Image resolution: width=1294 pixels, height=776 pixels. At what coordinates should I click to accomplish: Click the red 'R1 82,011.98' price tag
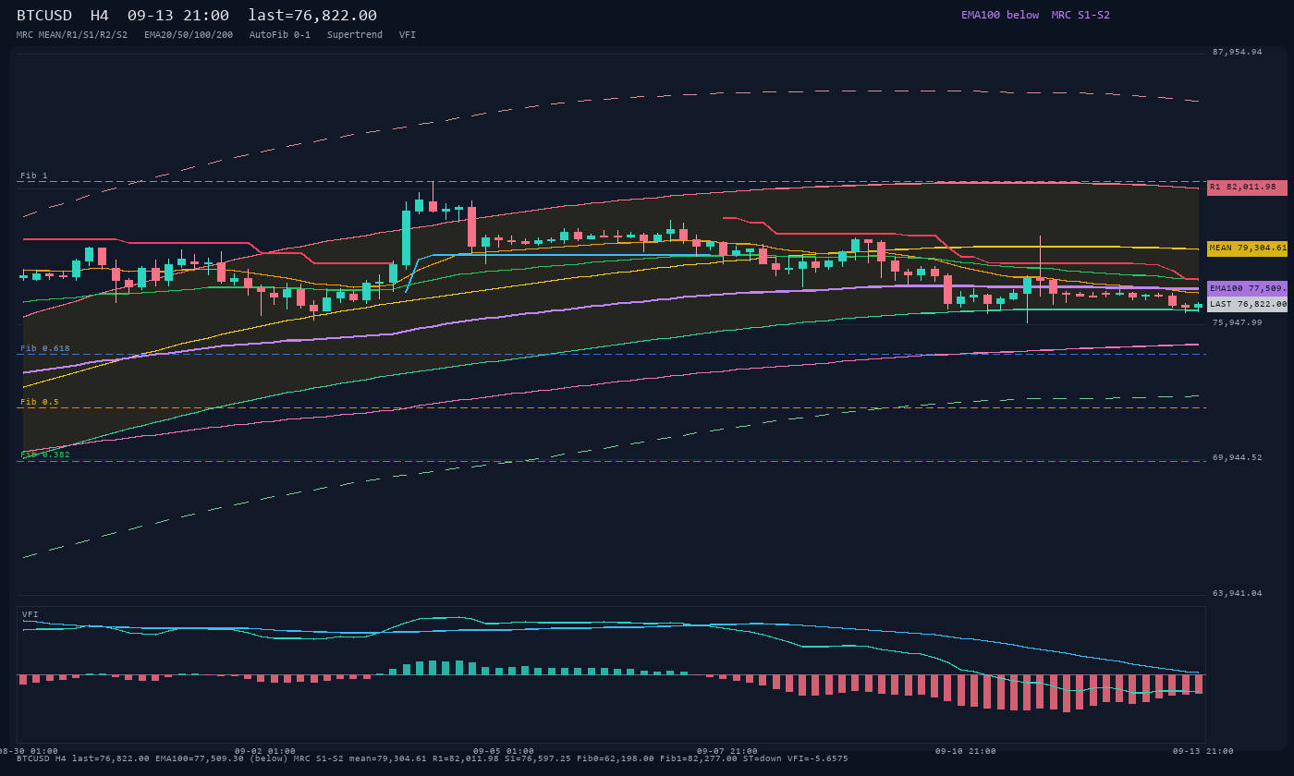[x=1247, y=188]
